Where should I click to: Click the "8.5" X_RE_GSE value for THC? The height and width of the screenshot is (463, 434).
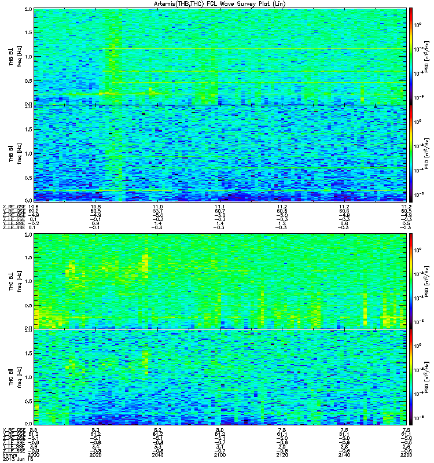point(34,430)
